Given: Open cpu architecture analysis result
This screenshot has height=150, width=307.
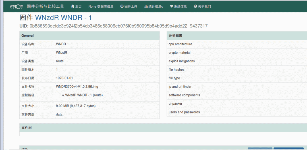Looking at the screenshot, I should [x=237, y=44].
